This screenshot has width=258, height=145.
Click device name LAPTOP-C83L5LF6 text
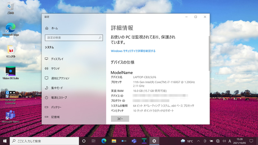point(144,77)
